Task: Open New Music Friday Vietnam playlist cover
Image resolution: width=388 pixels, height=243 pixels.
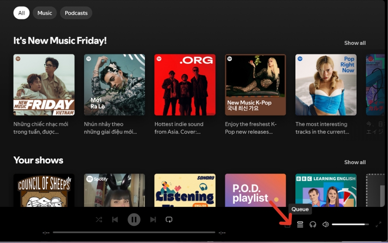Action: [44, 85]
